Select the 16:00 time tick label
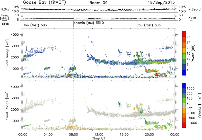Viewport: 202px width, 140px height. coord(124,135)
